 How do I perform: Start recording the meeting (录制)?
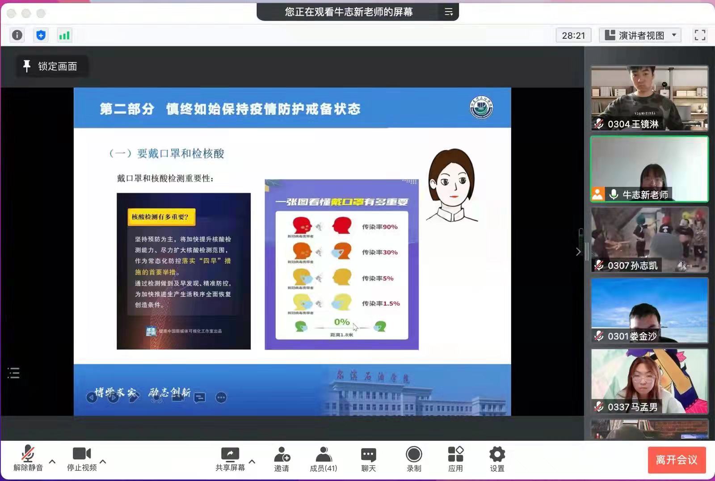pyautogui.click(x=414, y=459)
